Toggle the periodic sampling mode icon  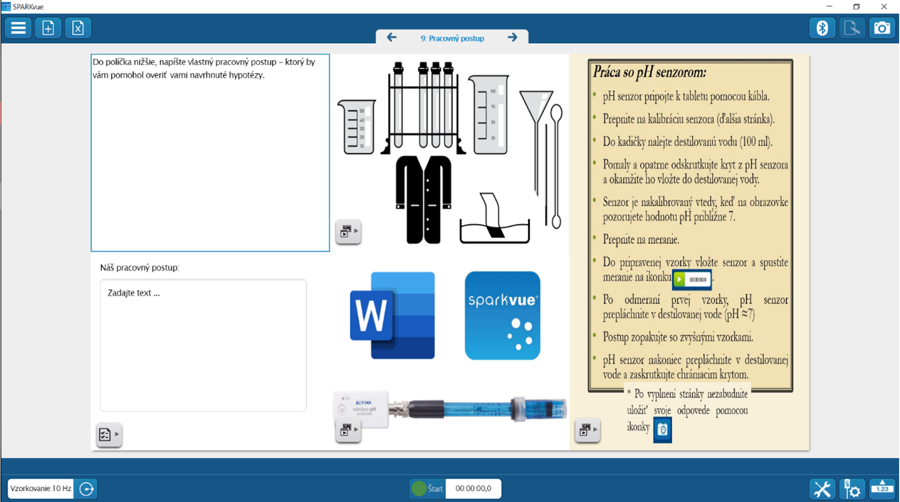tap(86, 489)
